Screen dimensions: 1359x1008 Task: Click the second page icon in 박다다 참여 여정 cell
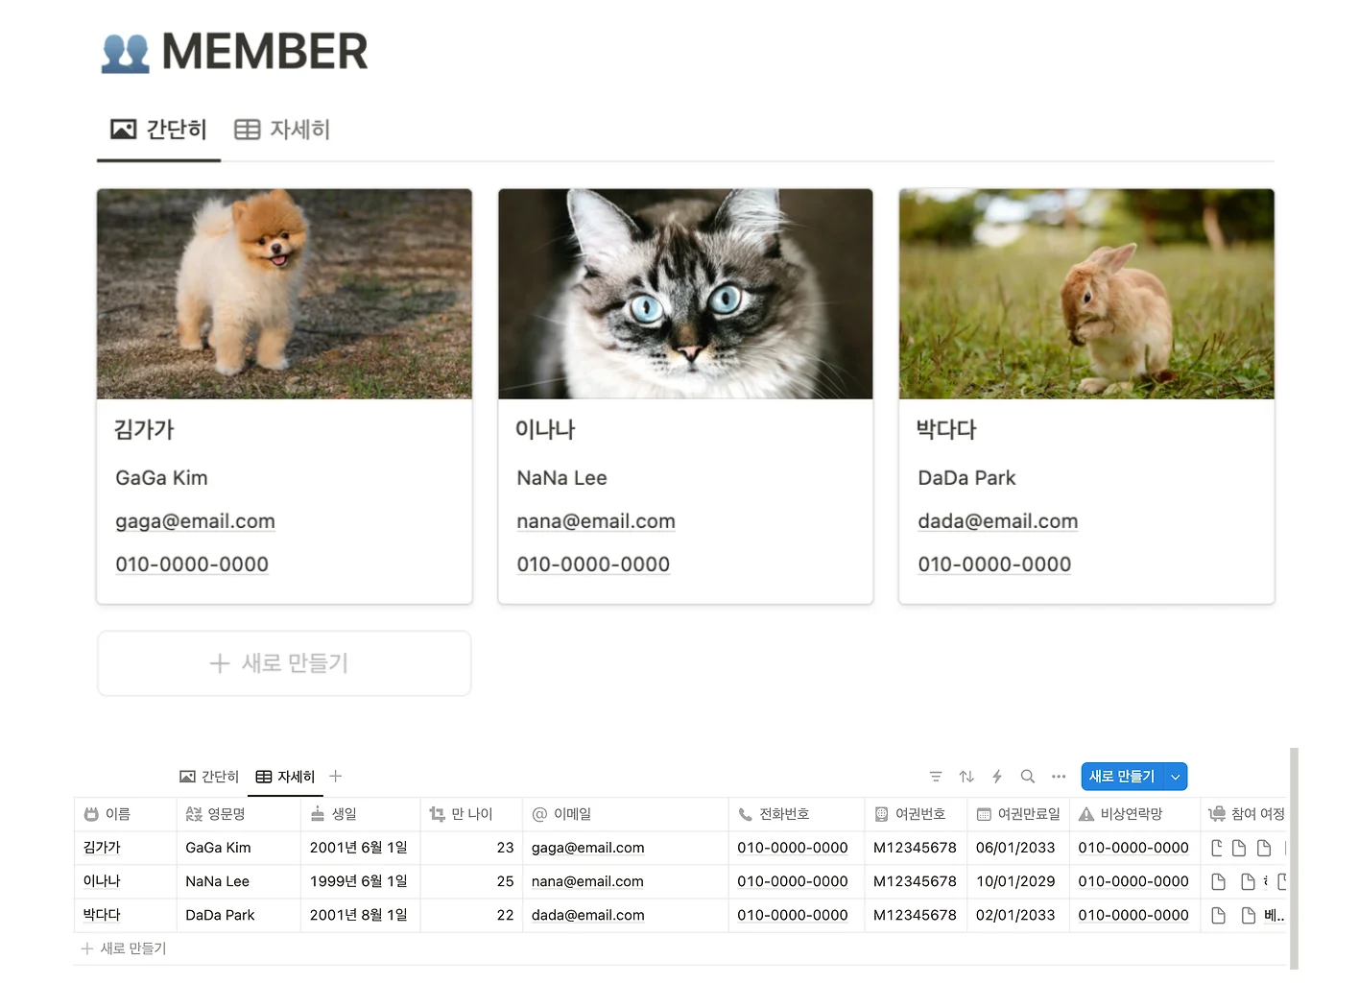click(1249, 915)
